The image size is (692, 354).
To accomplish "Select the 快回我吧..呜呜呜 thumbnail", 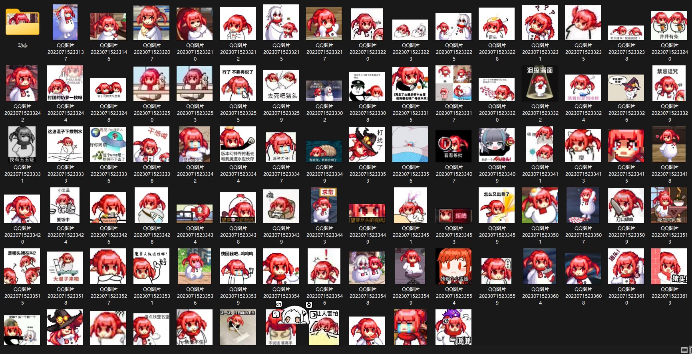I will pos(238,266).
